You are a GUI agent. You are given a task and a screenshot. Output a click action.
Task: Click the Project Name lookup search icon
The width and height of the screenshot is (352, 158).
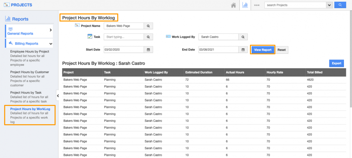[148, 26]
